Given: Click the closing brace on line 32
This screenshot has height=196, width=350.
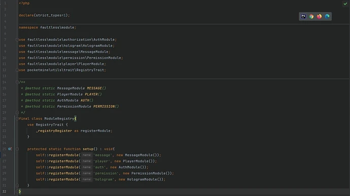Looking at the screenshot, I should click(x=20, y=191).
